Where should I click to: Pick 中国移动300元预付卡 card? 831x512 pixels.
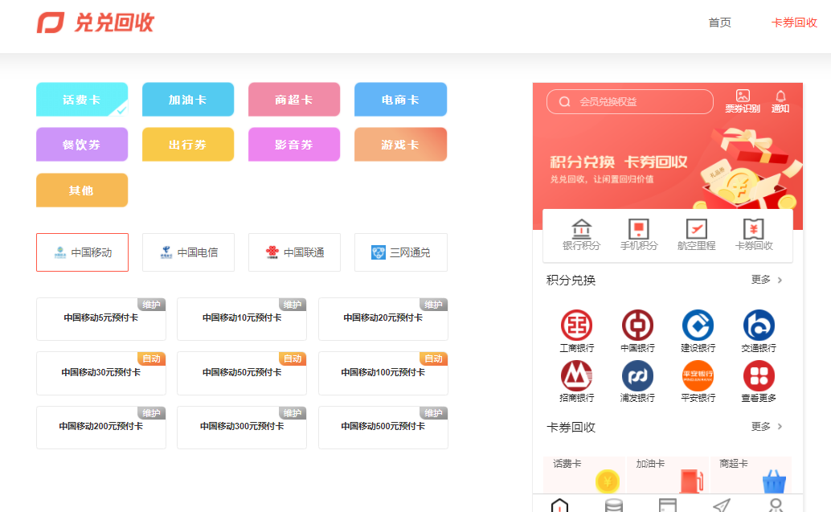coord(242,427)
